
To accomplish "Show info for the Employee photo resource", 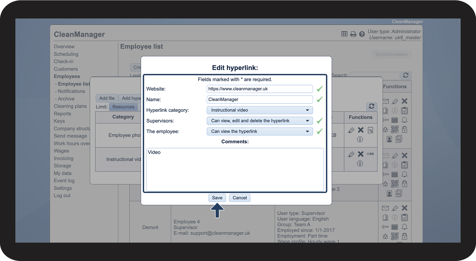I will tap(360, 140).
